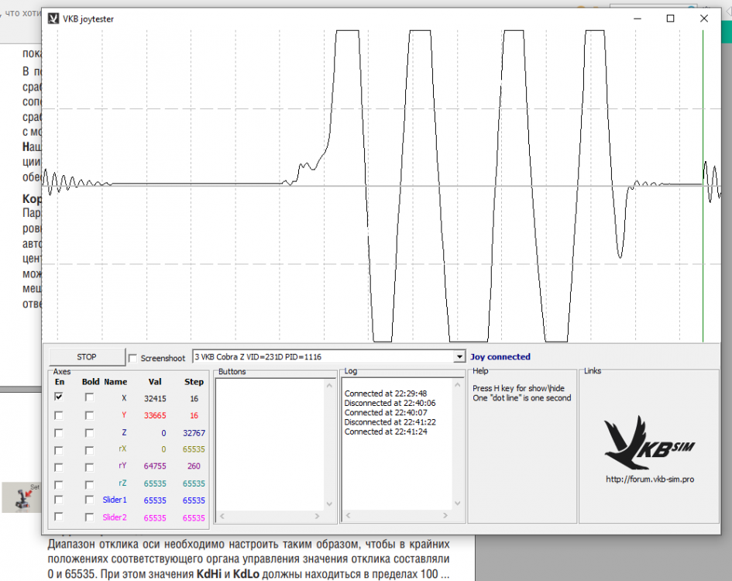The width and height of the screenshot is (732, 581).
Task: Click the Log panel scroll-down arrow
Action: [x=458, y=503]
